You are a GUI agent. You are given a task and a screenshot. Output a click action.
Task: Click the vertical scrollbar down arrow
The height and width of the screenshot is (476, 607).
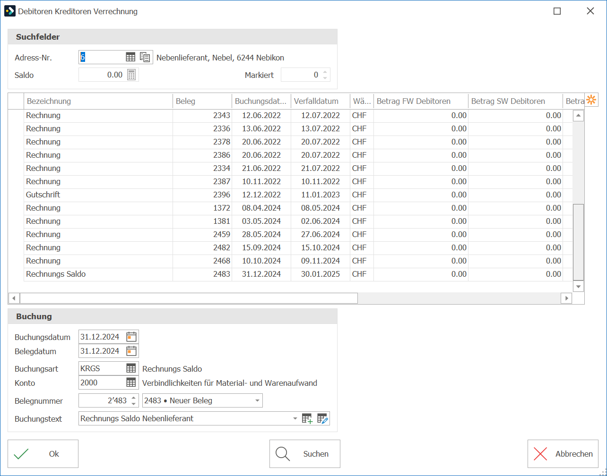click(x=579, y=286)
